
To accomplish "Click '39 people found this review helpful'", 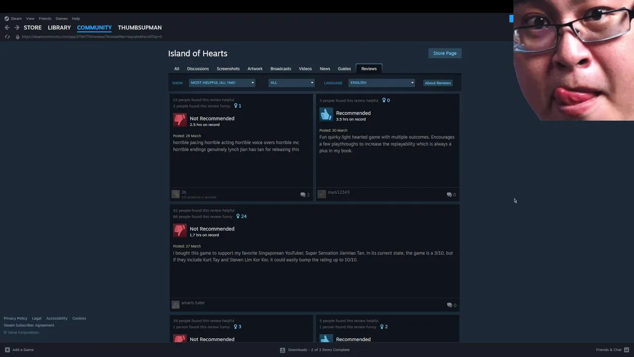I will [x=204, y=321].
